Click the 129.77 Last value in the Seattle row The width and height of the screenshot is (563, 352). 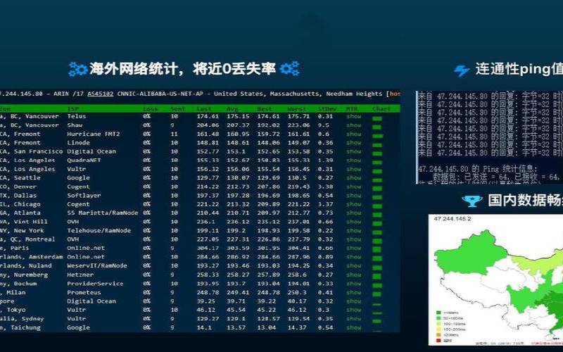click(x=208, y=178)
